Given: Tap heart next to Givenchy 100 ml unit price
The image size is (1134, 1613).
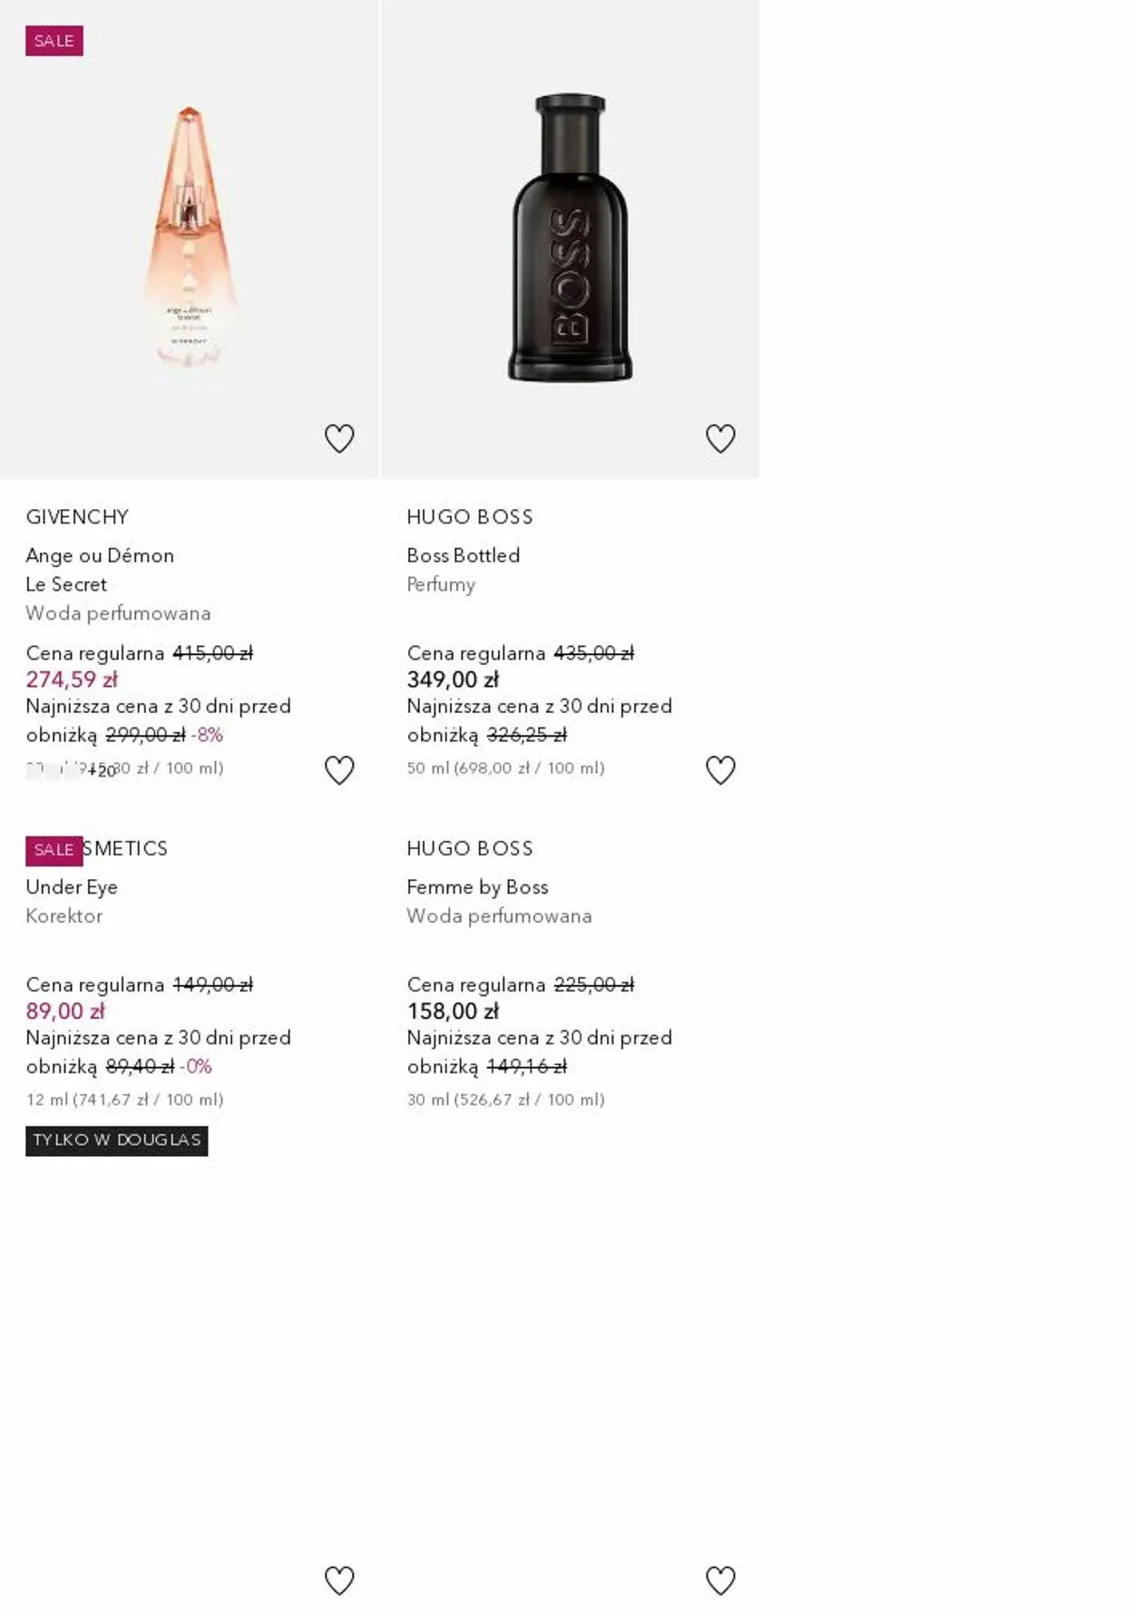Looking at the screenshot, I should (339, 770).
